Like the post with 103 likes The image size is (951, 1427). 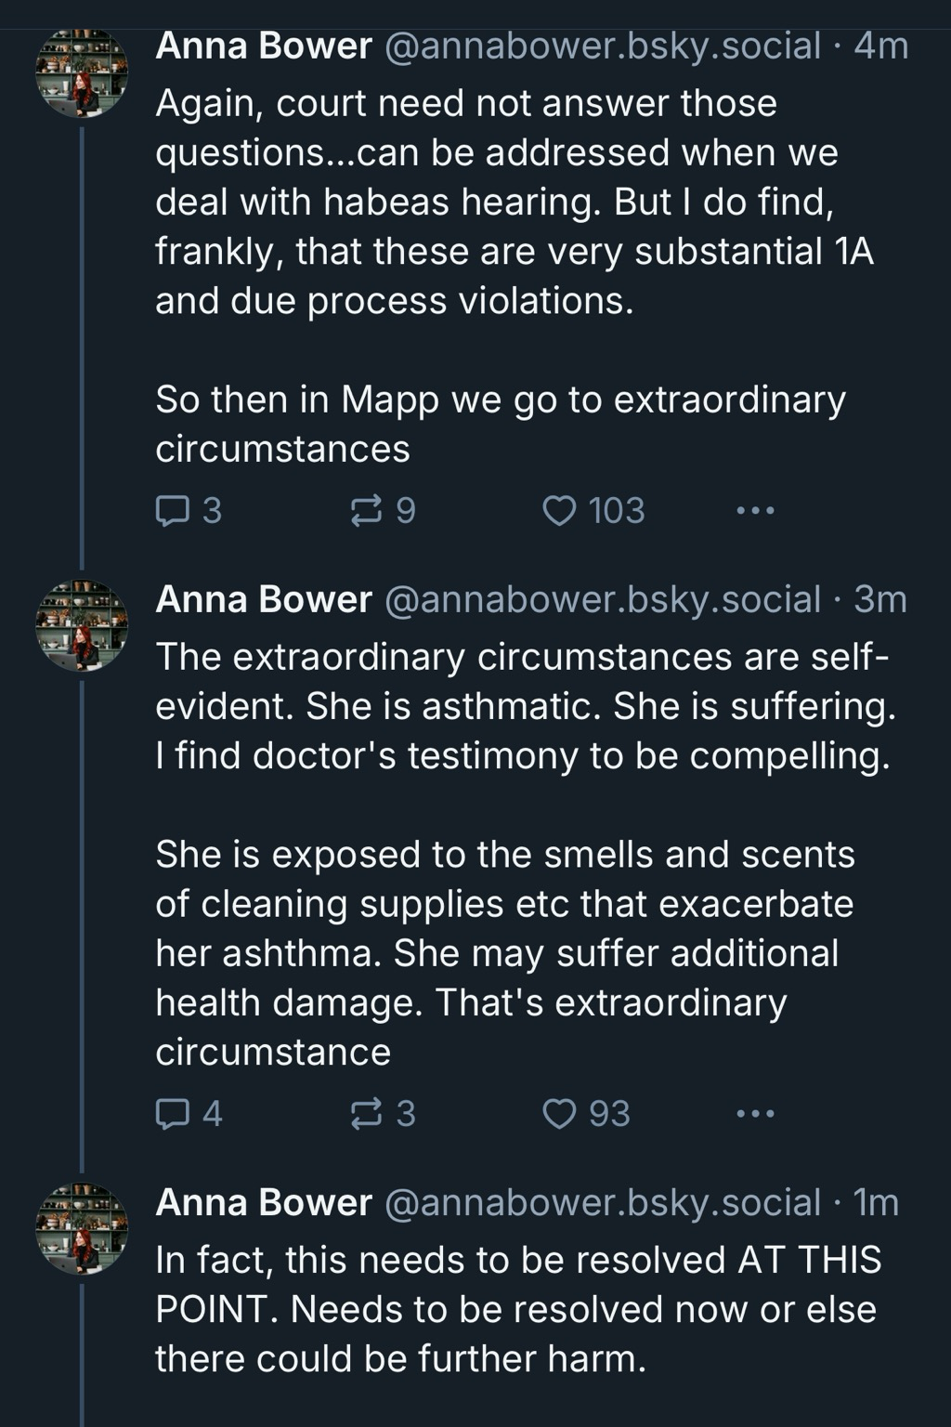[x=559, y=510]
